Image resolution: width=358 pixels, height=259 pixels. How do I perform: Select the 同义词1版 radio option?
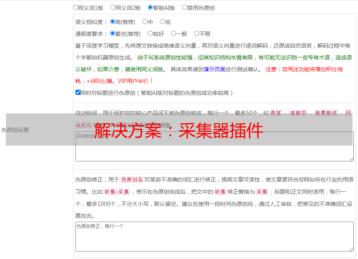[76, 7]
